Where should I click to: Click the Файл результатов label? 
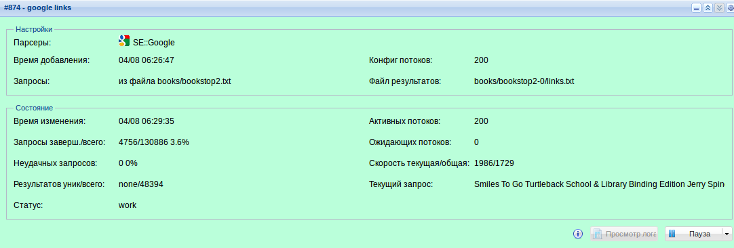pos(406,81)
